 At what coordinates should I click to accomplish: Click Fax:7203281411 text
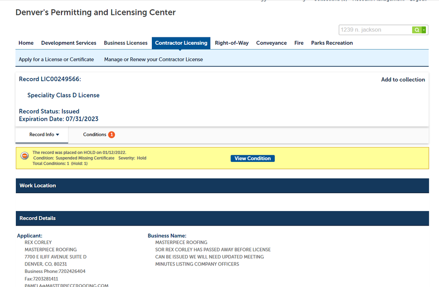(41, 279)
